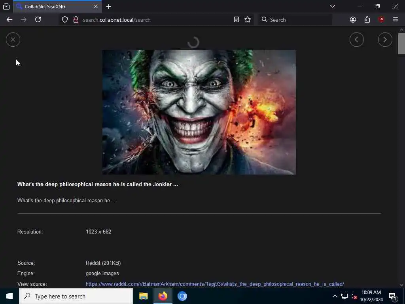This screenshot has width=405, height=304.
Task: Show the previous image result
Action: tap(357, 40)
